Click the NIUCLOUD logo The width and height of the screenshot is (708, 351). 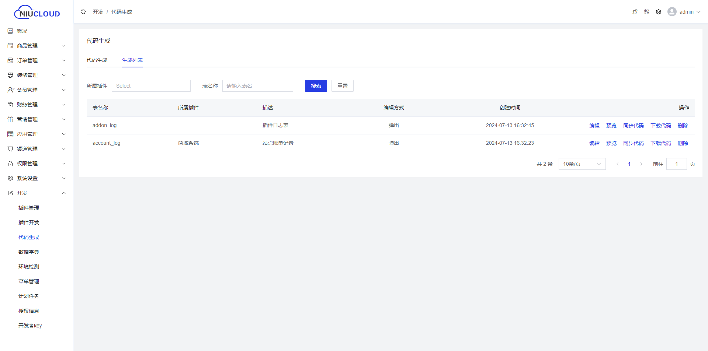click(x=37, y=12)
